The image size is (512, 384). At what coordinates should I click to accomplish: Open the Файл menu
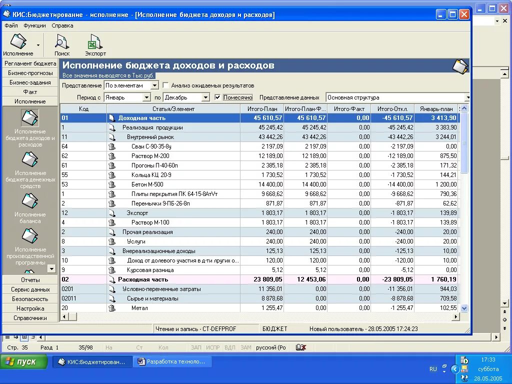(x=11, y=25)
